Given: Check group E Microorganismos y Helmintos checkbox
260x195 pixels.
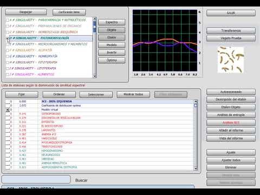Looking at the screenshot, I should tap(8, 44).
